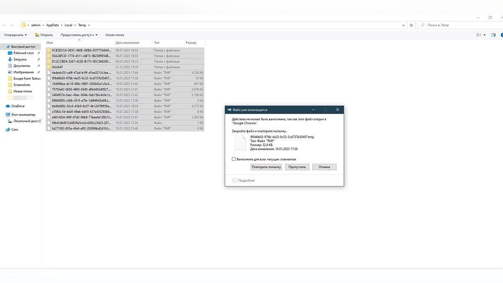The height and width of the screenshot is (283, 503).
Task: Click the 'Отмена' button in the dialog
Action: pos(324,167)
